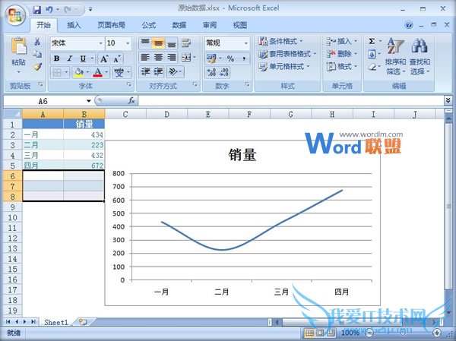Open the font size dropdown

(x=128, y=43)
